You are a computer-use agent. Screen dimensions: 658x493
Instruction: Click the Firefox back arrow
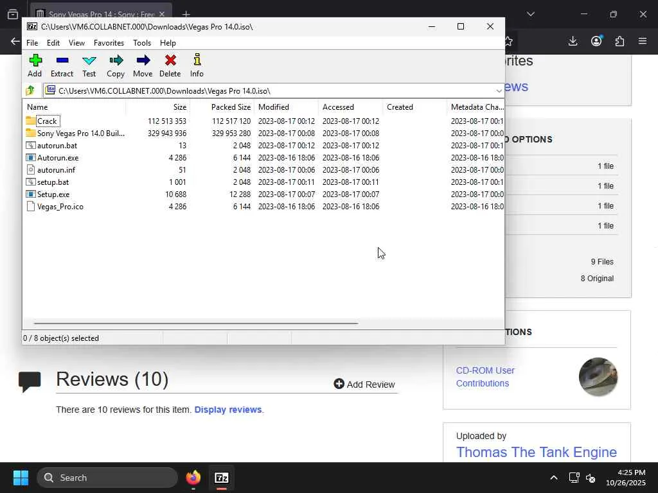click(15, 41)
